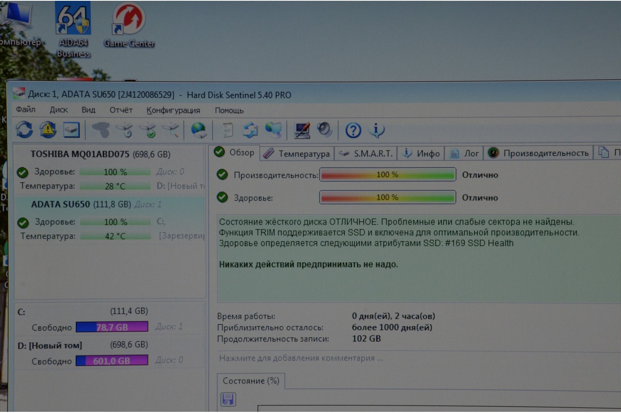Click 'Отлично' next to Производительность bar
The width and height of the screenshot is (621, 413).
click(x=480, y=175)
